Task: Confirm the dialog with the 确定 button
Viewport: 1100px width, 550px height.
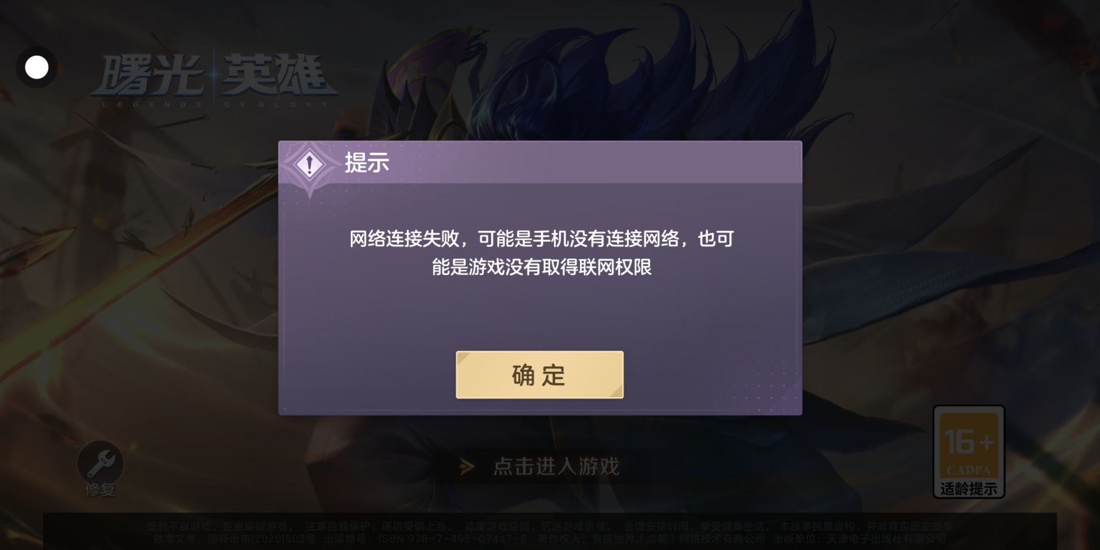Action: click(539, 375)
